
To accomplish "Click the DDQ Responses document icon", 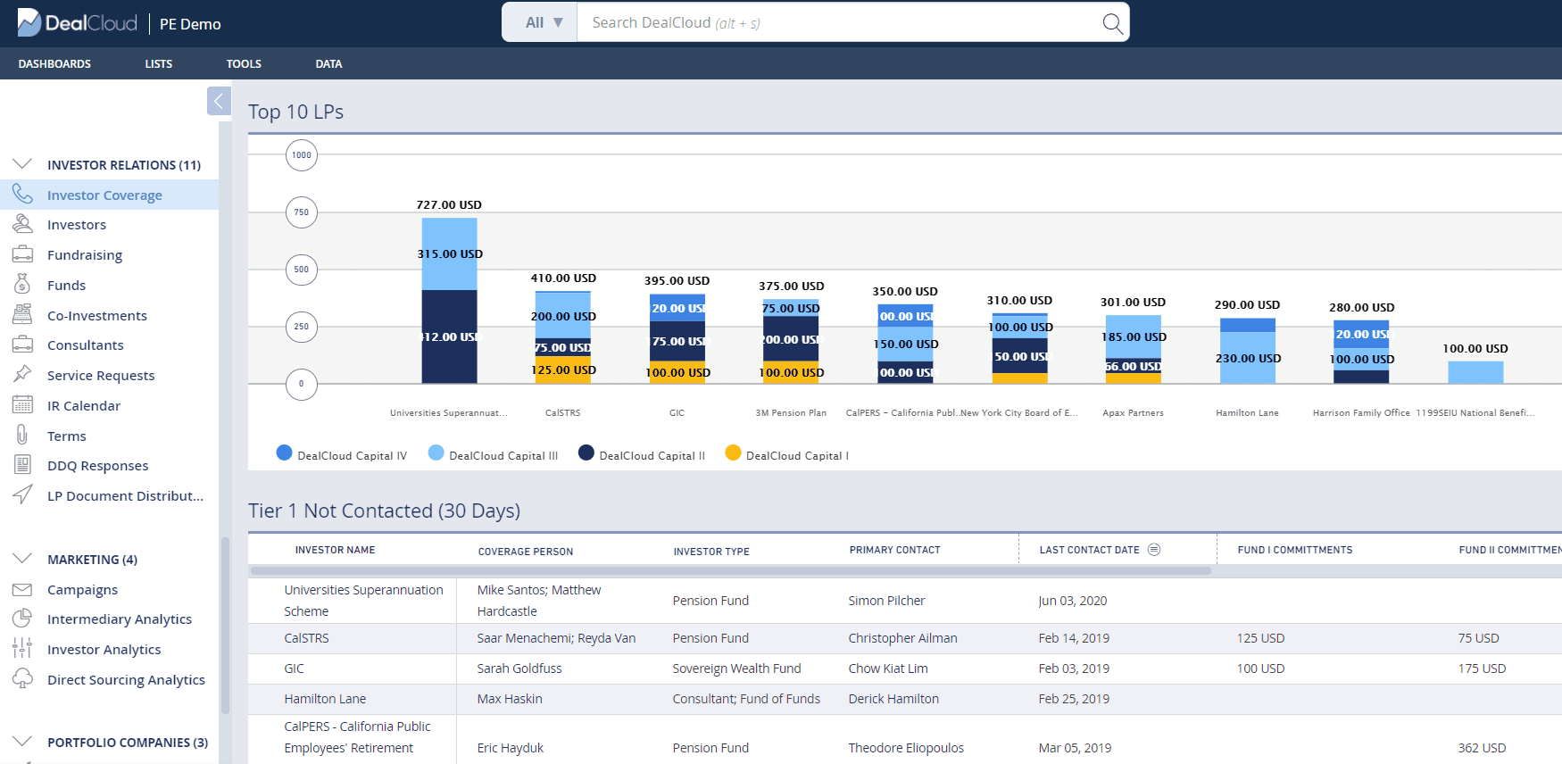I will (22, 465).
